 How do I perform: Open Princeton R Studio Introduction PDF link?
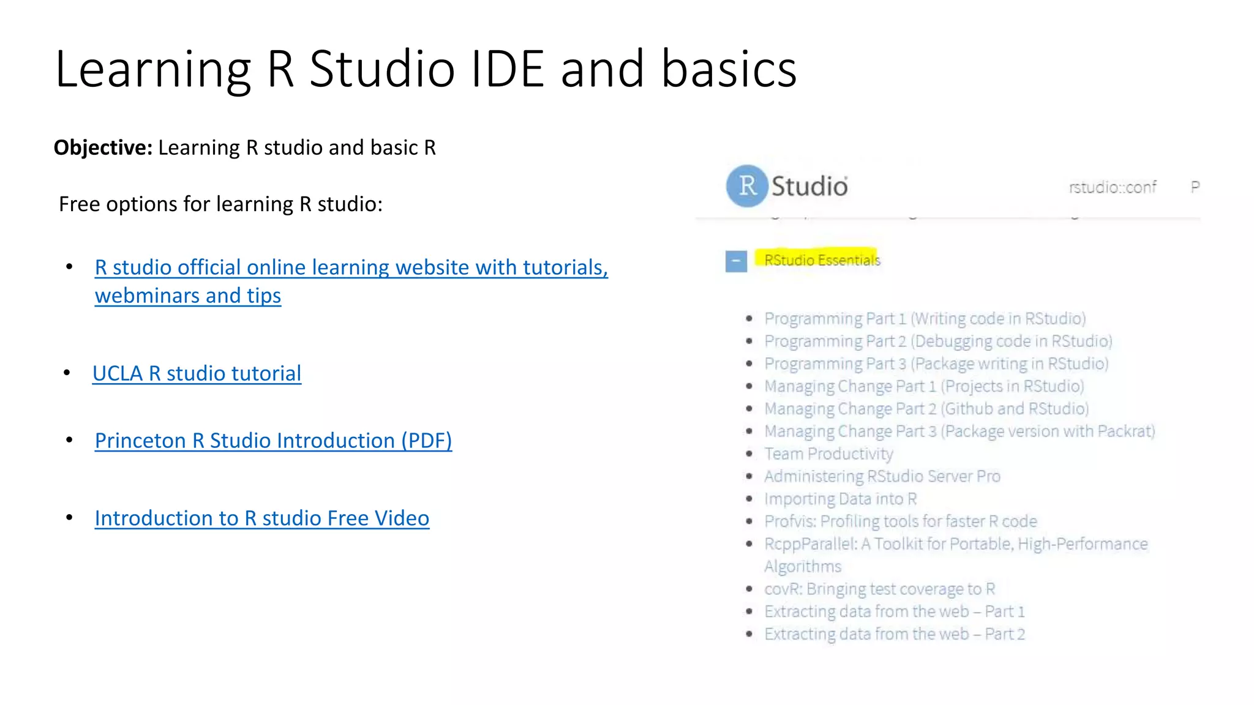[273, 441]
